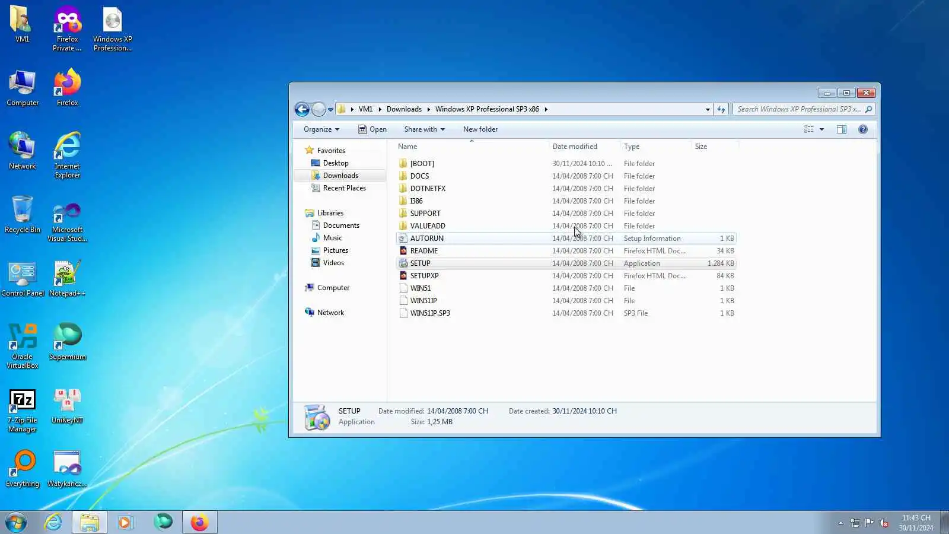Image resolution: width=949 pixels, height=534 pixels.
Task: Go to VM1 in the address breadcrumb
Action: (x=365, y=109)
